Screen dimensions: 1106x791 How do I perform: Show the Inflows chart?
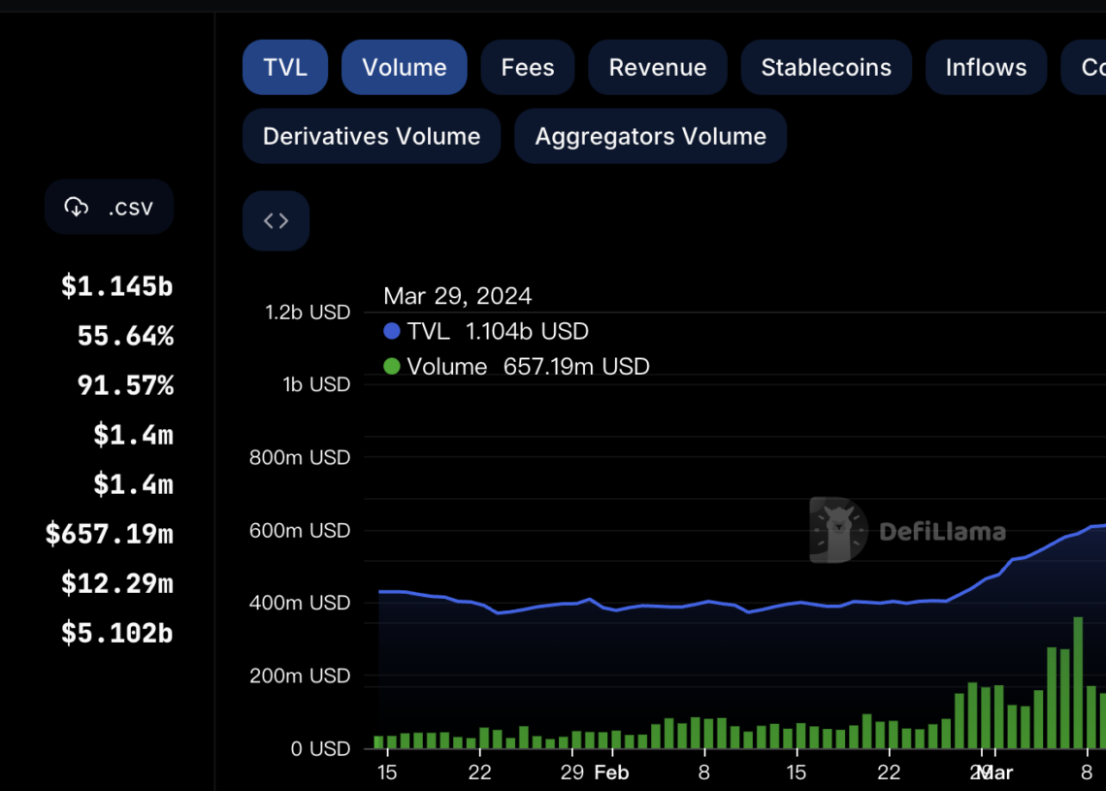point(986,67)
